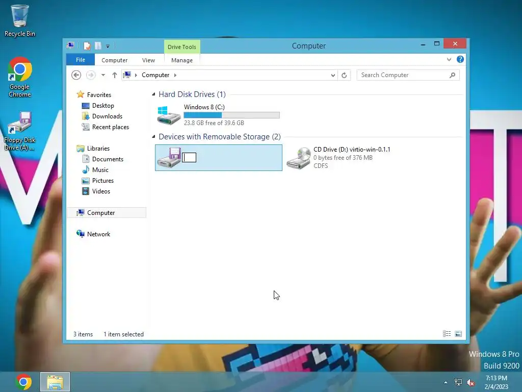This screenshot has height=392, width=522.
Task: Switch to the Computer ribbon tab
Action: (115, 60)
